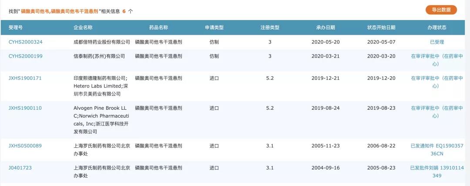The width and height of the screenshot is (470, 186).
Task: Select the Hetero Labs Limited company cell
Action: 101,86
